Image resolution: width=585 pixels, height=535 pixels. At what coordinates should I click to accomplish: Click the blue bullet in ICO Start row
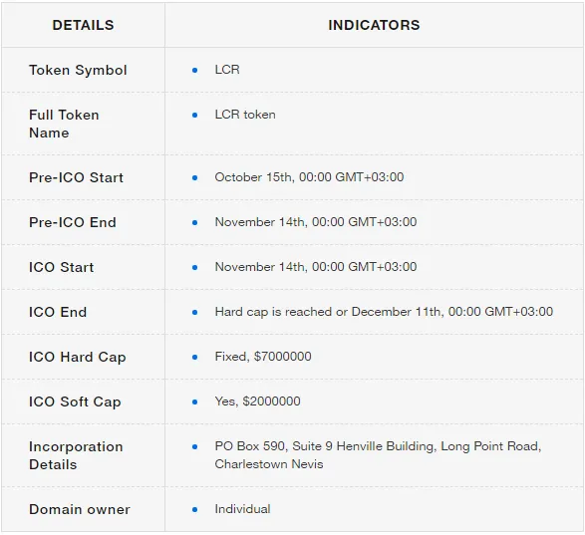pyautogui.click(x=194, y=267)
